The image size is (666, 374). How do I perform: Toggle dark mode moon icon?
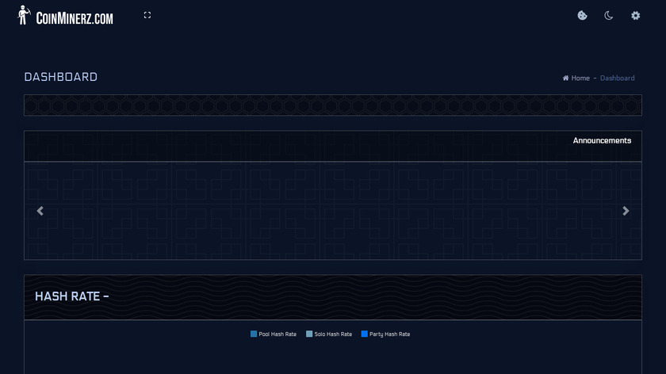pyautogui.click(x=609, y=16)
